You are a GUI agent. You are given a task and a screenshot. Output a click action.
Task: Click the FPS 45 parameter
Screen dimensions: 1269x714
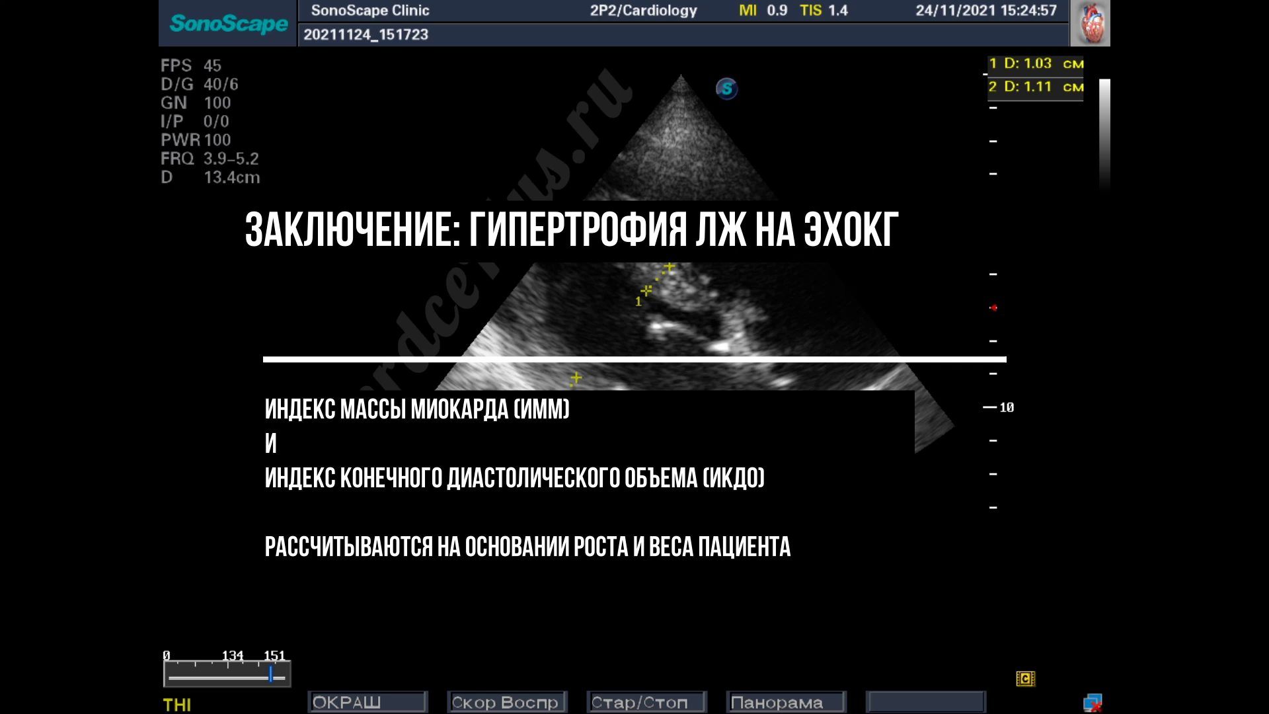click(191, 65)
